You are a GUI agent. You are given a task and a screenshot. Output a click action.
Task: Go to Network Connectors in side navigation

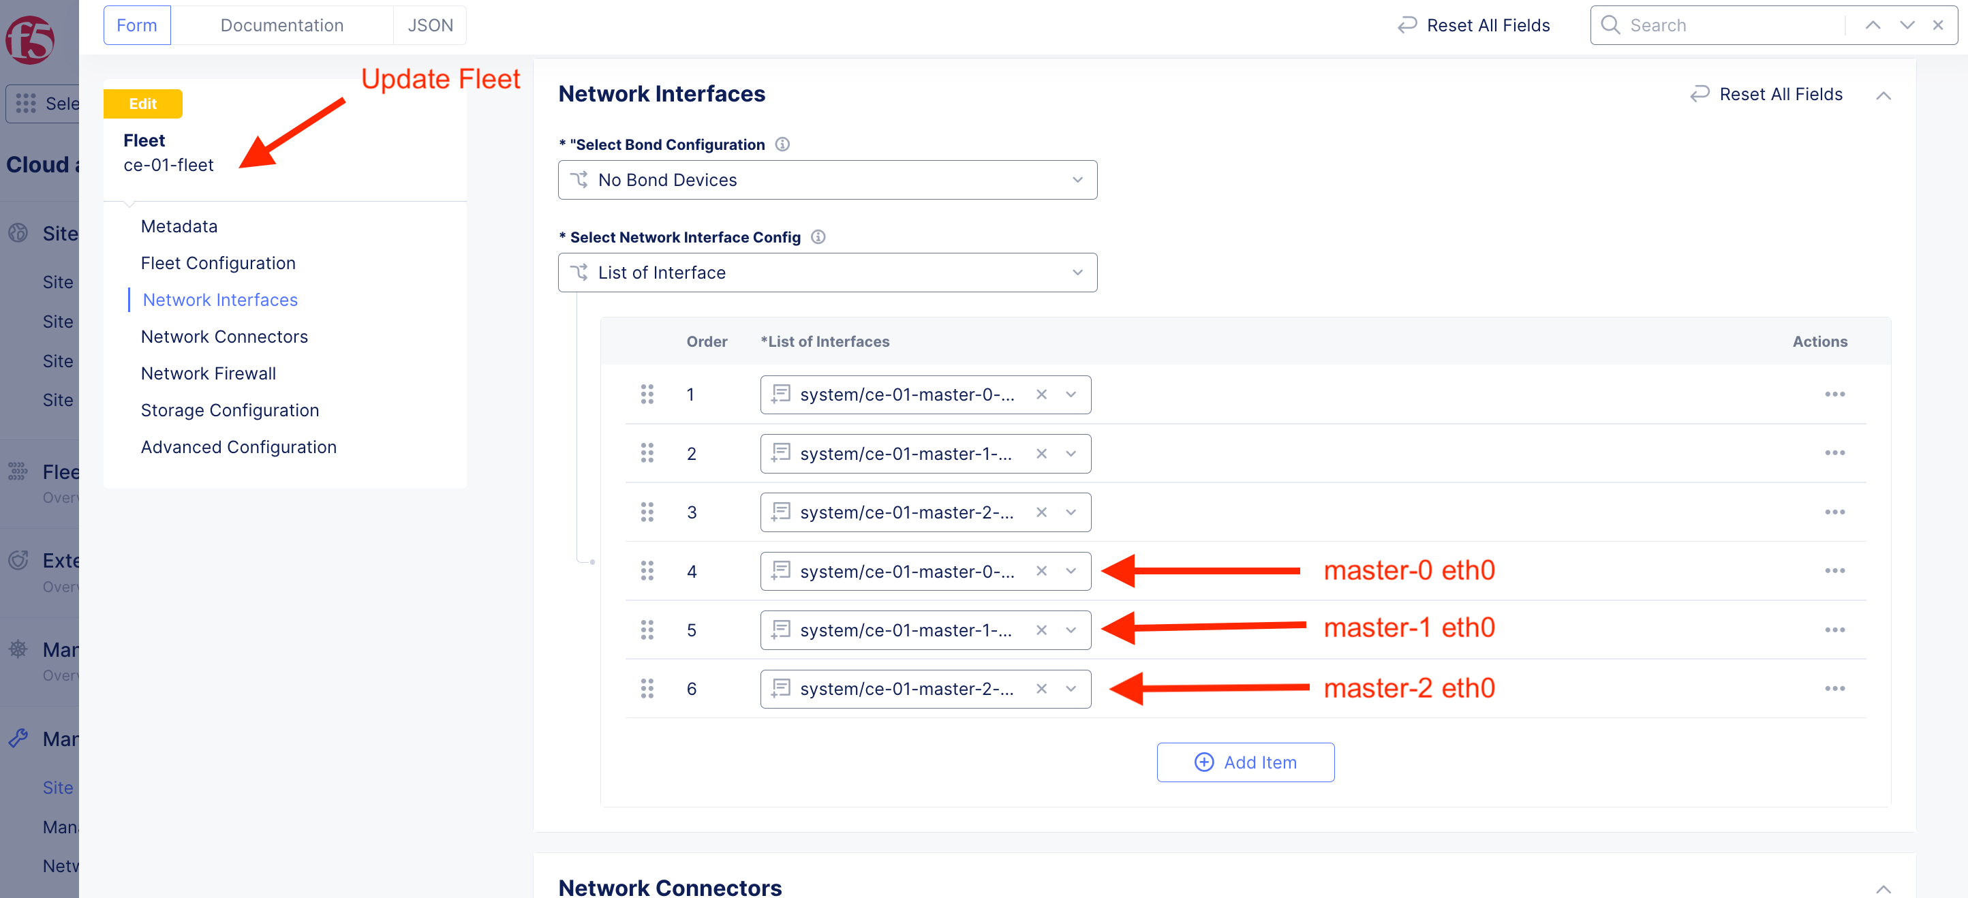(x=225, y=337)
